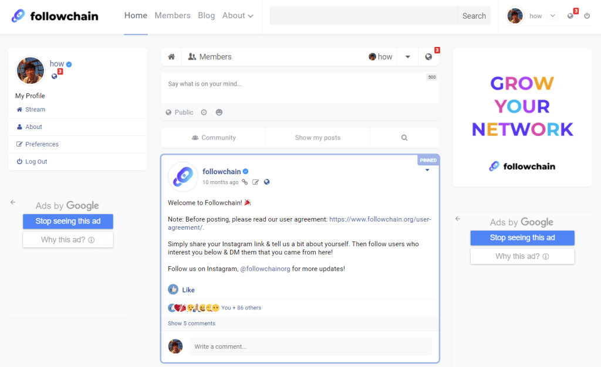Viewport: 601px width, 367px height.
Task: Click the globe privacy icon on pinned post
Action: (x=267, y=182)
